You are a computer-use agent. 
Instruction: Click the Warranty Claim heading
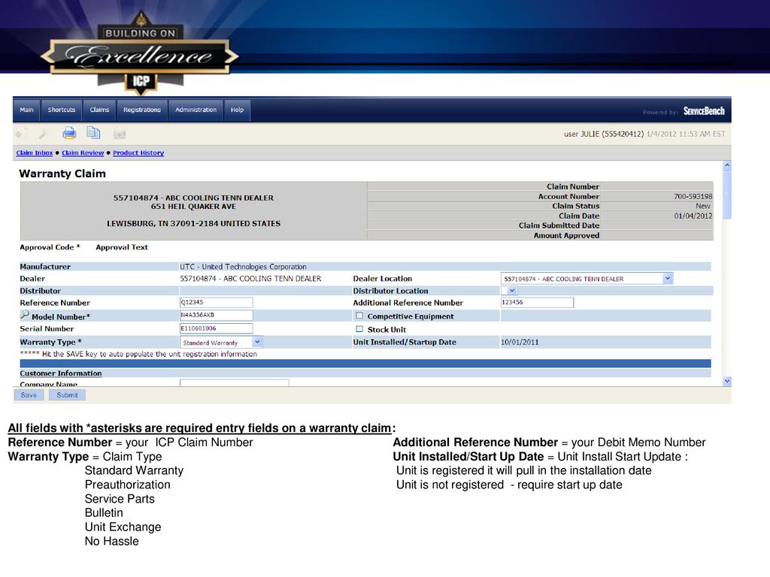point(62,174)
